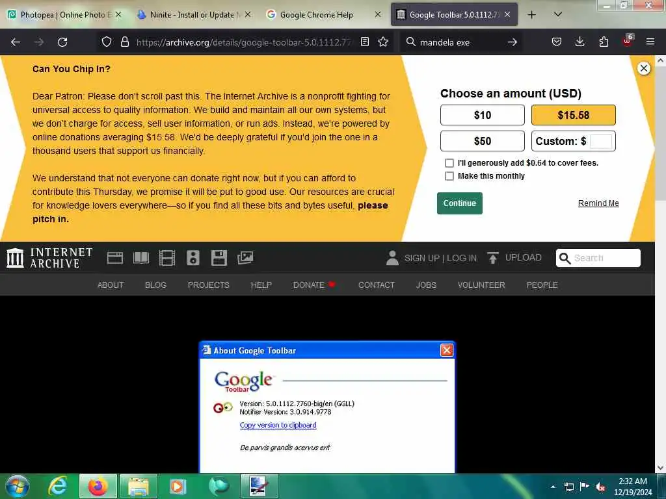Select the $10 donation amount
This screenshot has width=666, height=499.
point(483,115)
